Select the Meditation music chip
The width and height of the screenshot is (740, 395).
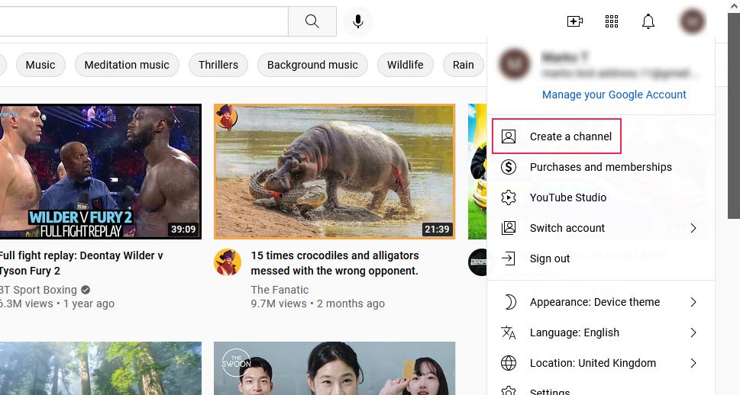(127, 65)
